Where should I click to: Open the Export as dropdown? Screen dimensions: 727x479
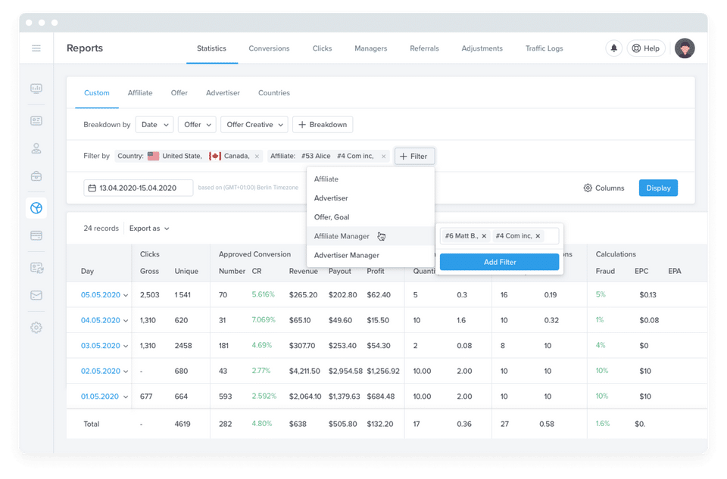point(149,229)
